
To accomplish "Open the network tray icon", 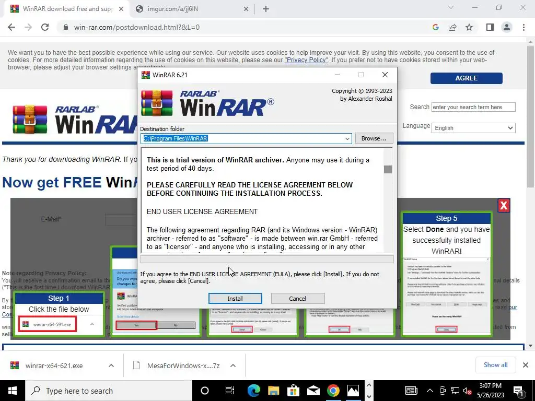I will (x=455, y=391).
